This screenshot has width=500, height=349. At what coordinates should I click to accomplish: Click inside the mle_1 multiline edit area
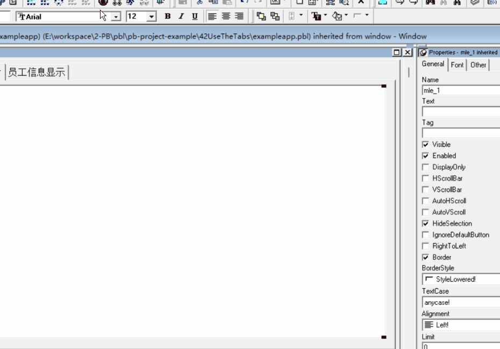pos(191,211)
